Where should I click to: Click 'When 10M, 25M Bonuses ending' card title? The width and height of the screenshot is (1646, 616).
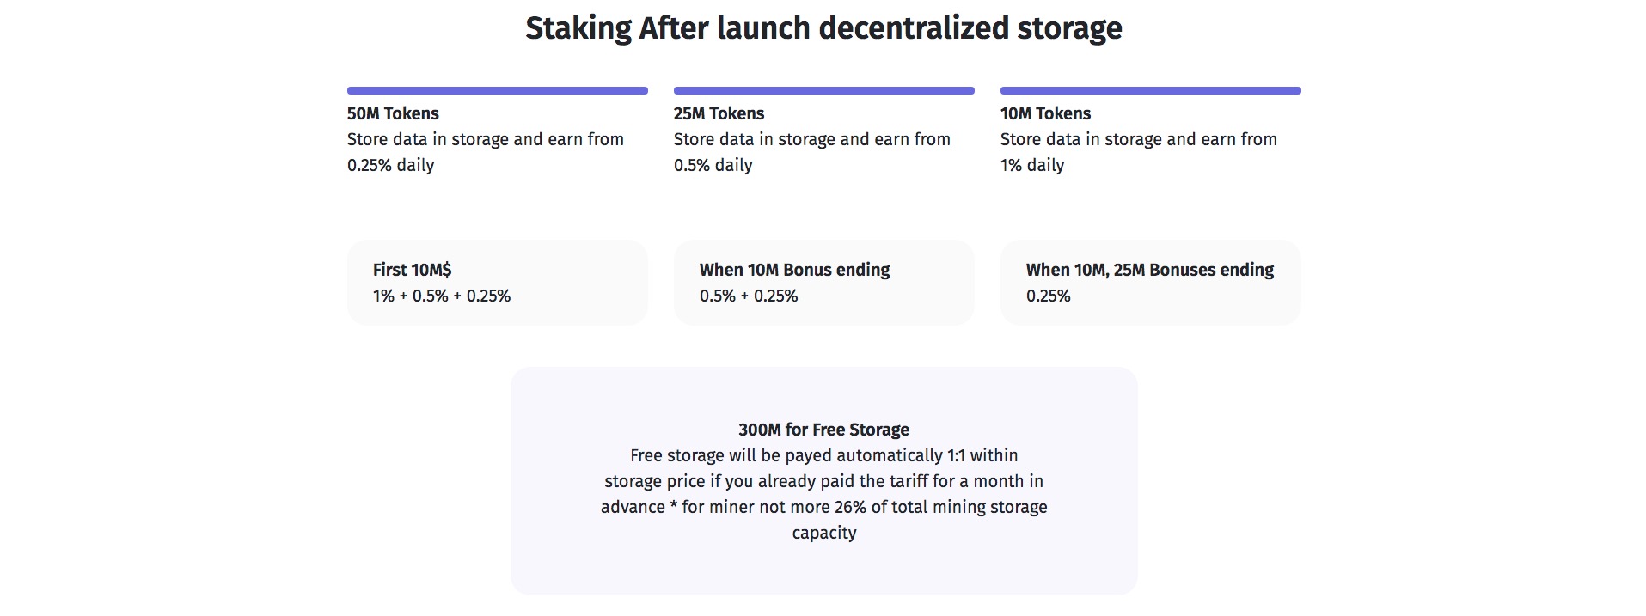(x=1149, y=270)
